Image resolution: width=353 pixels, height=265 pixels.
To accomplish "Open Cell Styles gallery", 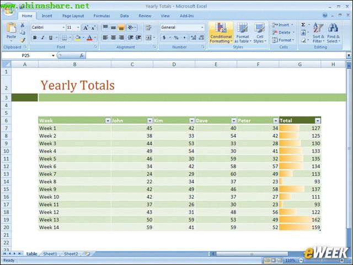I will point(260,33).
